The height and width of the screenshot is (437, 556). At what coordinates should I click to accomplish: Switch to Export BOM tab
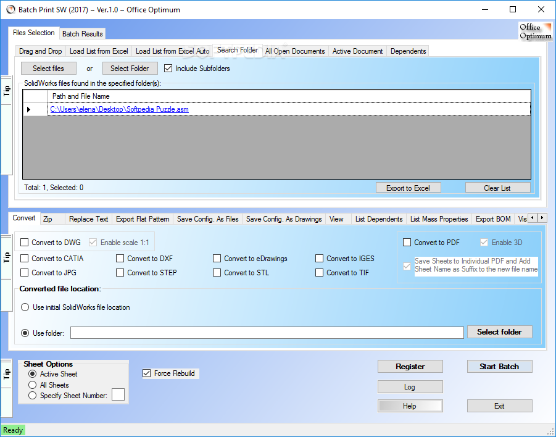[493, 219]
